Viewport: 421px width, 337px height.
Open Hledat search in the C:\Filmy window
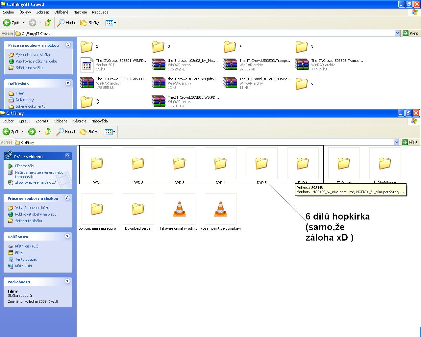point(66,132)
